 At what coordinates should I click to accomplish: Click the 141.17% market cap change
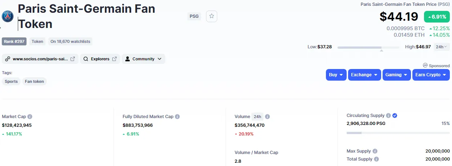12,134
